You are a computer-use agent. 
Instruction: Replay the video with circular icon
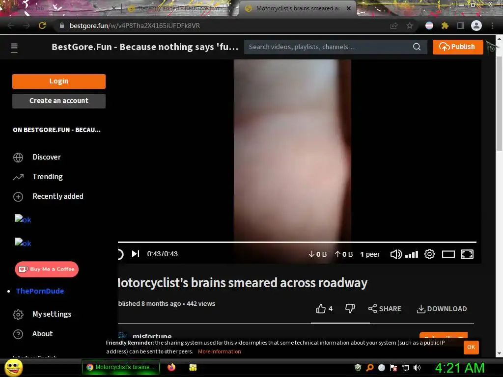(120, 254)
